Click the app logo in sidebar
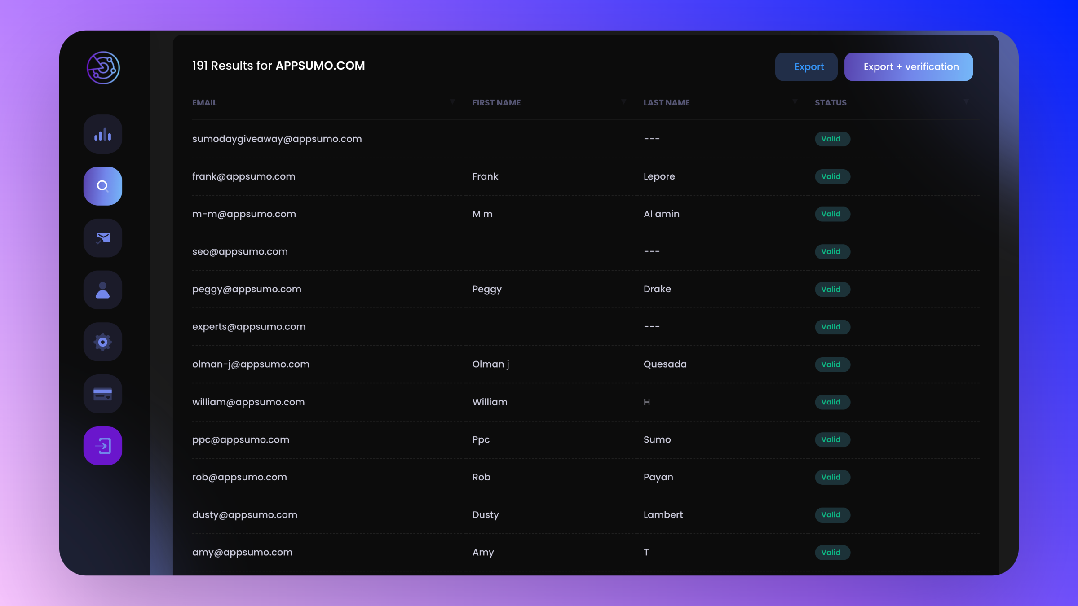This screenshot has height=606, width=1078. (x=103, y=68)
